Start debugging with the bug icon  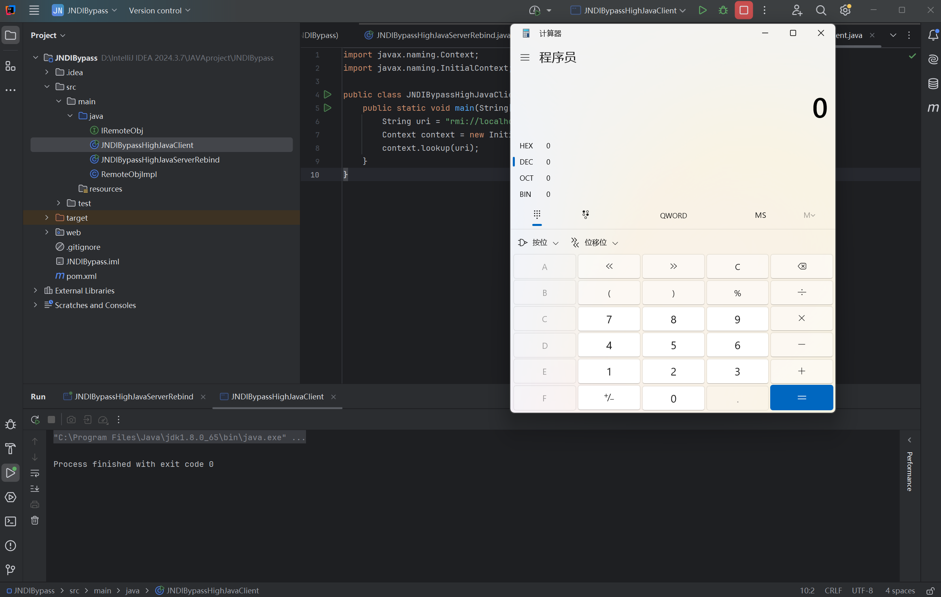coord(723,11)
